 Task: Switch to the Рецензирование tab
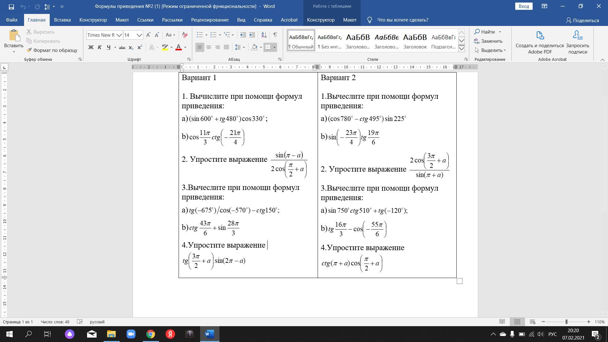coord(210,20)
